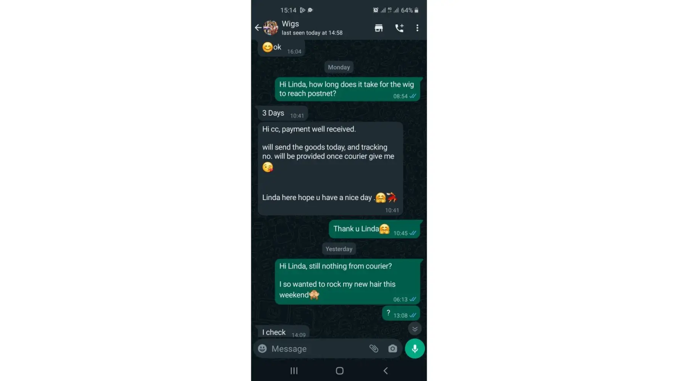The image size is (678, 381).
Task: Select the '3 Days' message bubble
Action: (283, 114)
